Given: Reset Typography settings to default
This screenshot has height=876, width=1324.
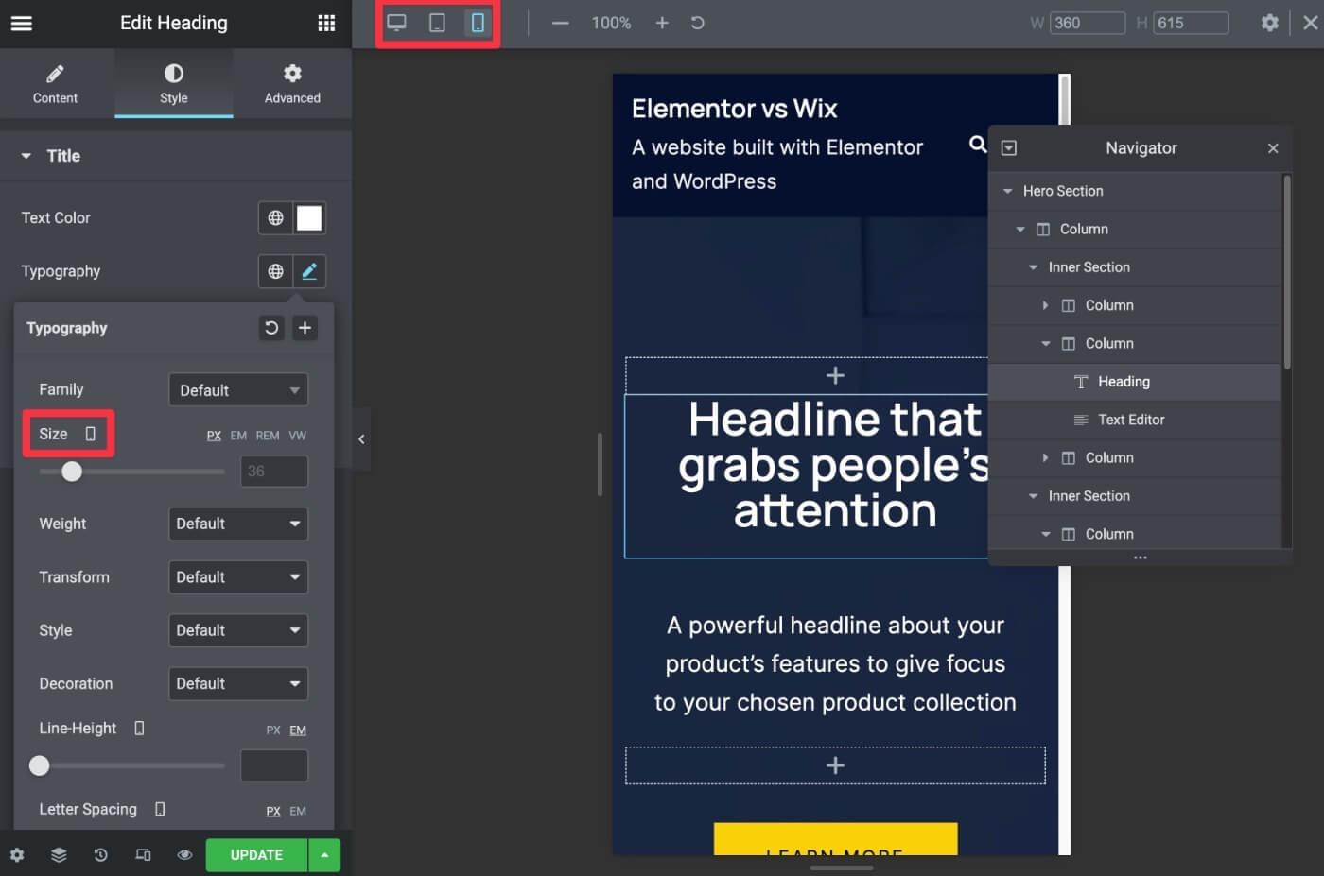Looking at the screenshot, I should click(x=271, y=328).
